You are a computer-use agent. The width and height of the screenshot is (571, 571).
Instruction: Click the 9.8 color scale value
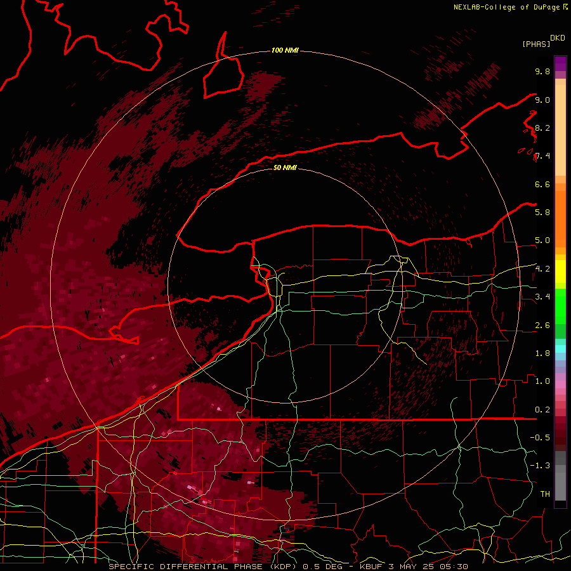(542, 71)
